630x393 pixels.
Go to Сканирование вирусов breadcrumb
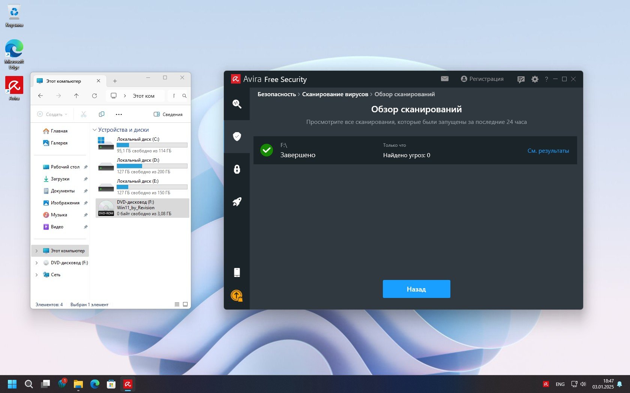335,94
